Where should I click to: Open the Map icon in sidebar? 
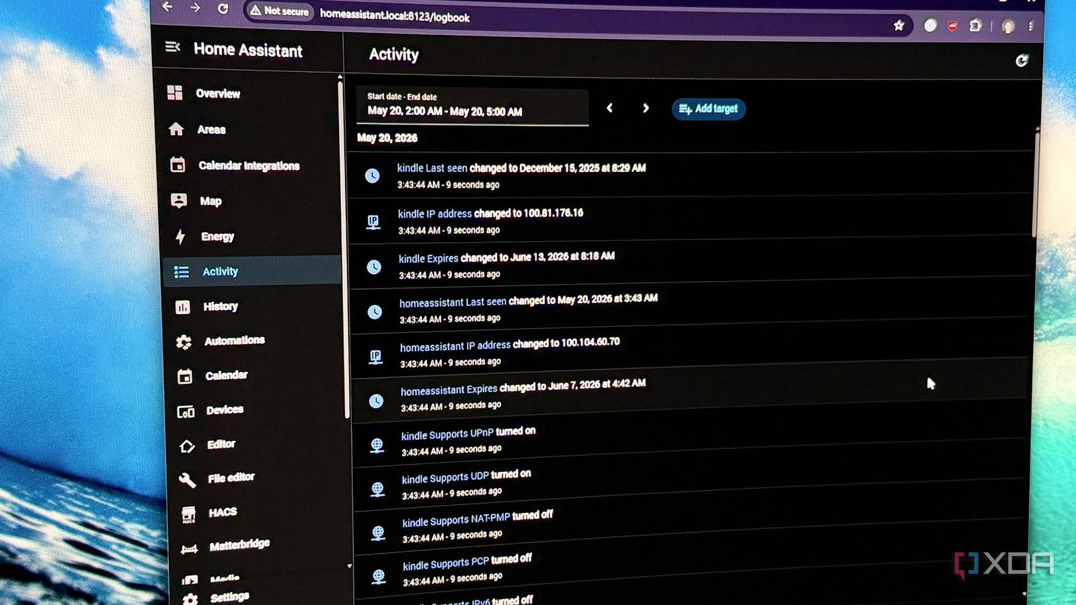(x=179, y=200)
